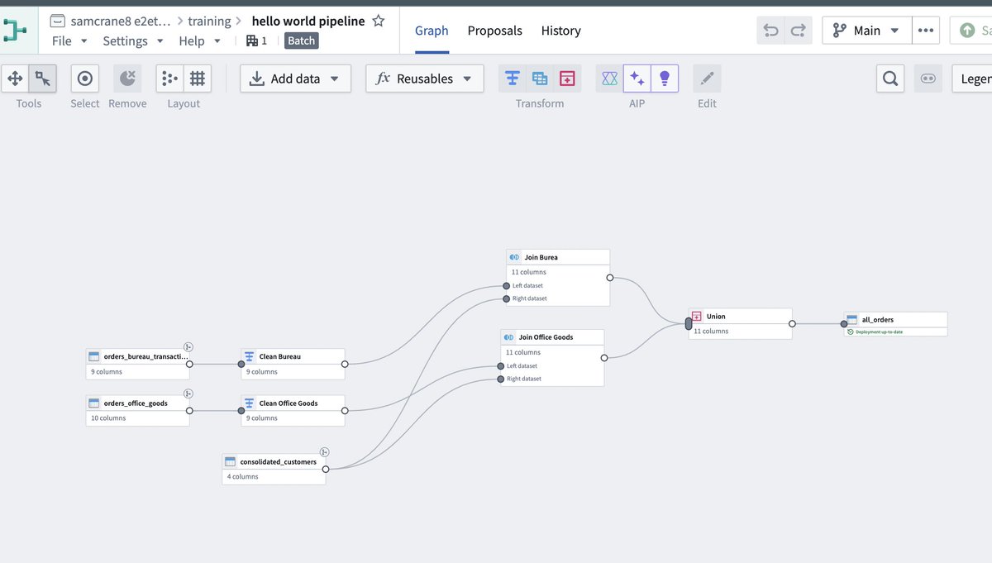The height and width of the screenshot is (563, 992).
Task: Click the AIP sparkles generate icon
Action: [637, 79]
